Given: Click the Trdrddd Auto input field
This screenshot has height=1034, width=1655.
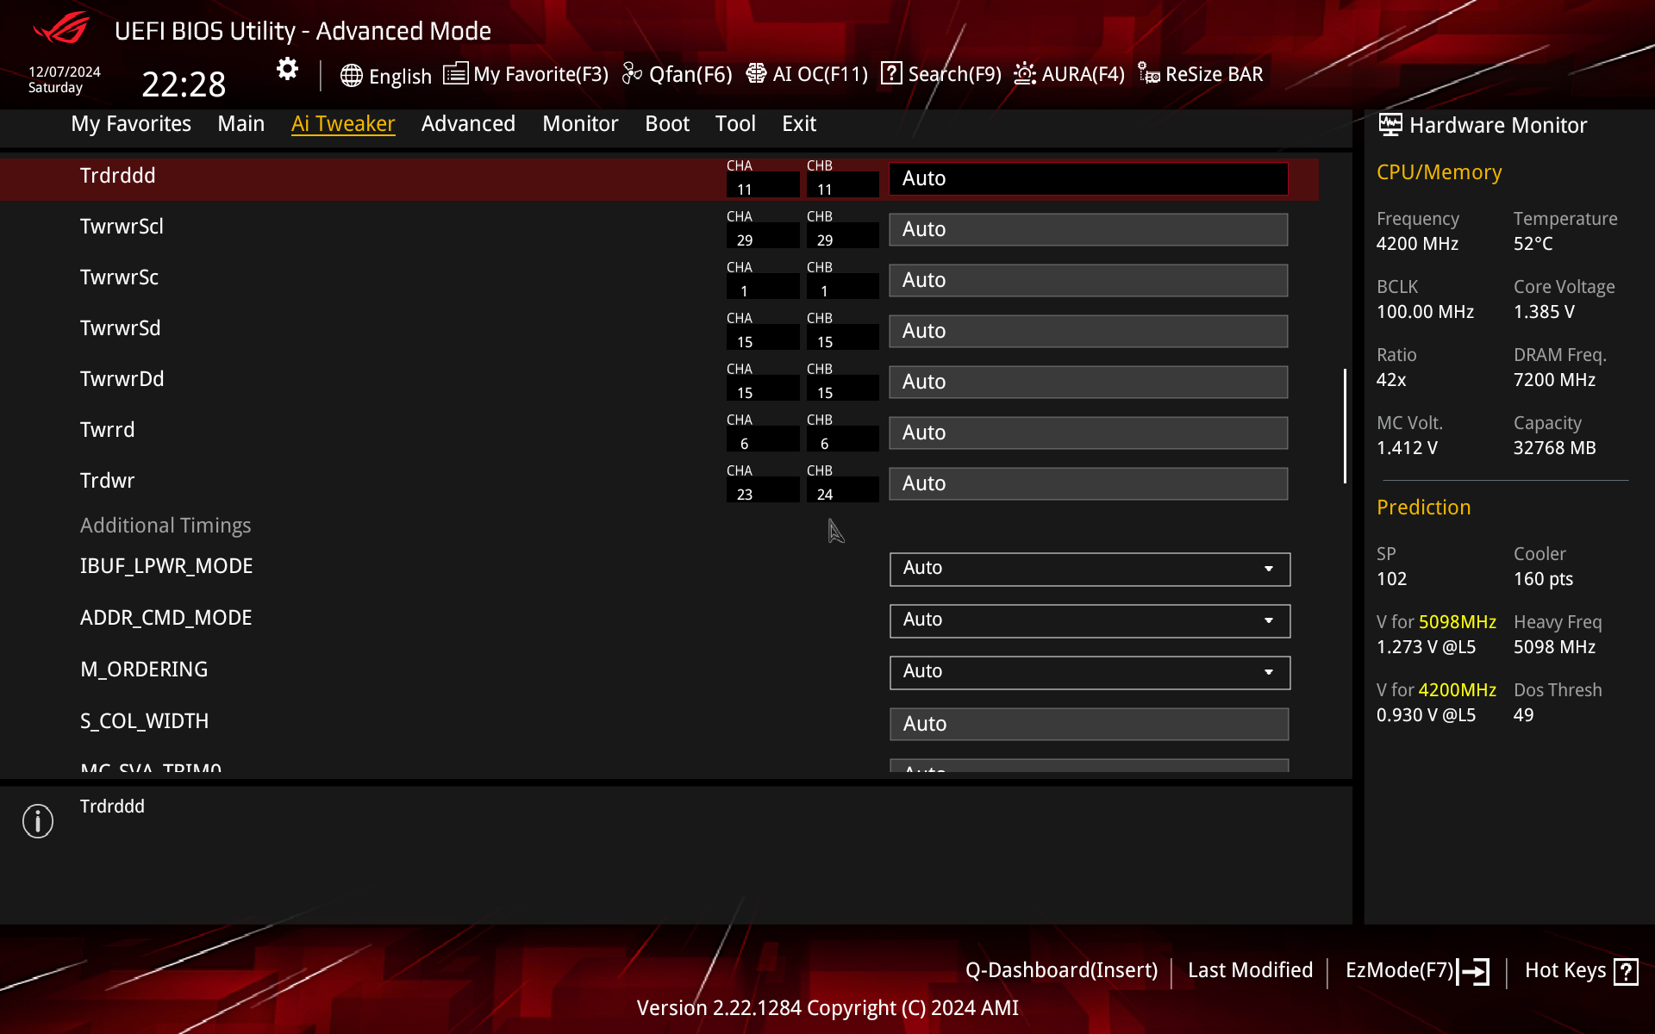Looking at the screenshot, I should 1088,178.
